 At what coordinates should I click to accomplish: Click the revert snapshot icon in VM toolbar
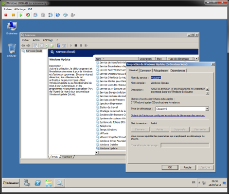coord(43,15)
